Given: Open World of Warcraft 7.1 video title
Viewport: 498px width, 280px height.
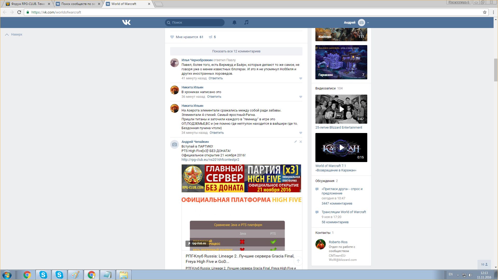Looking at the screenshot, I should tap(336, 168).
